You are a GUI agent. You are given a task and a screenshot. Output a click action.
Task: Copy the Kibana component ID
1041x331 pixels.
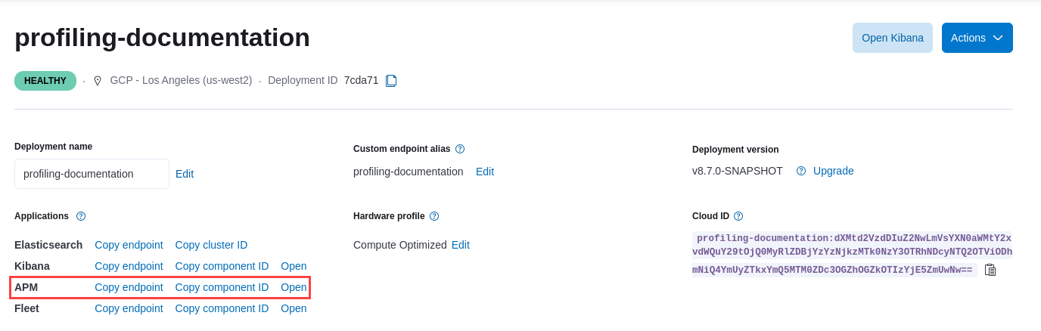pos(222,266)
